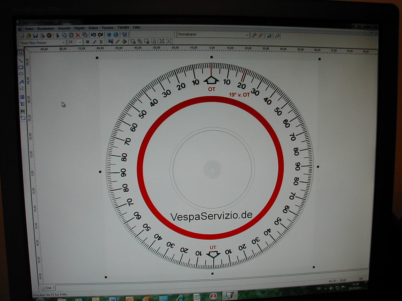This screenshot has height=301, width=402.
Task: Select the line drawing tool
Action: coord(21,60)
